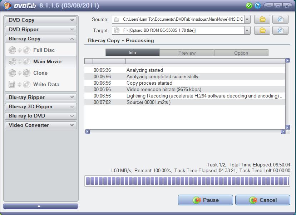Click 'Total Time Elapsed: 06:50:04' status text
This screenshot has height=215, width=296.
coord(260,165)
